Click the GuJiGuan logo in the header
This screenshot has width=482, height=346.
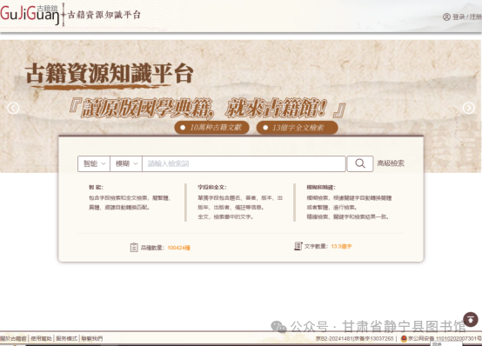tap(30, 14)
